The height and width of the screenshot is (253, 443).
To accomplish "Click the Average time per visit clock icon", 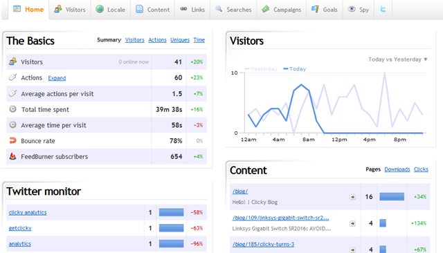I will [x=12, y=124].
